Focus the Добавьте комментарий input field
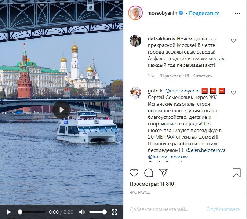 [x=159, y=209]
